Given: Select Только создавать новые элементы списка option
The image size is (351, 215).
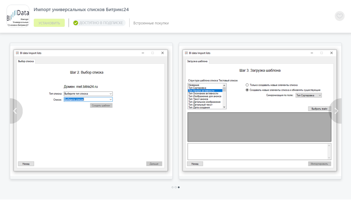Looking at the screenshot, I should pyautogui.click(x=271, y=85).
